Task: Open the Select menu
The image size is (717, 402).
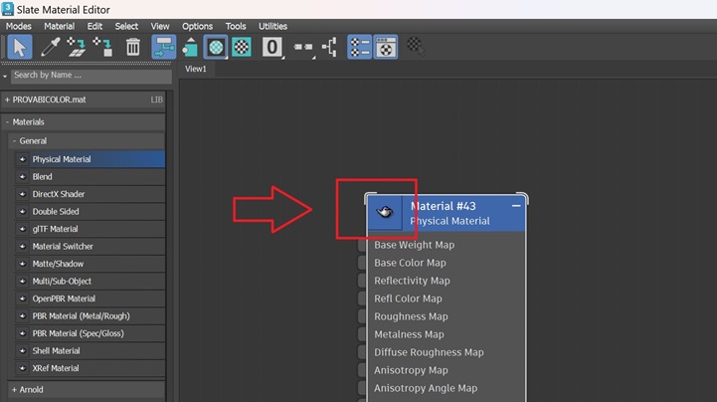Action: point(126,26)
